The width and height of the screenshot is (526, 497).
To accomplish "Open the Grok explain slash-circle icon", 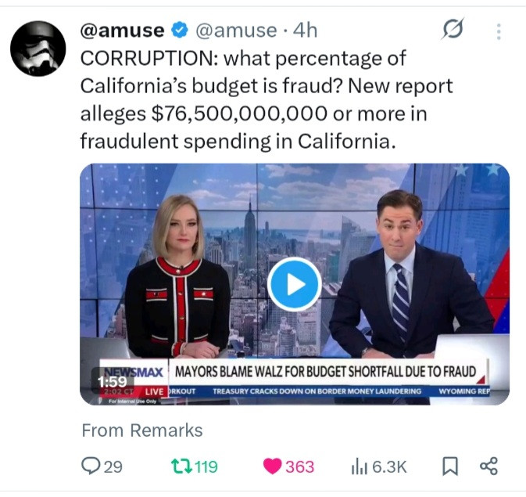I will pyautogui.click(x=453, y=28).
